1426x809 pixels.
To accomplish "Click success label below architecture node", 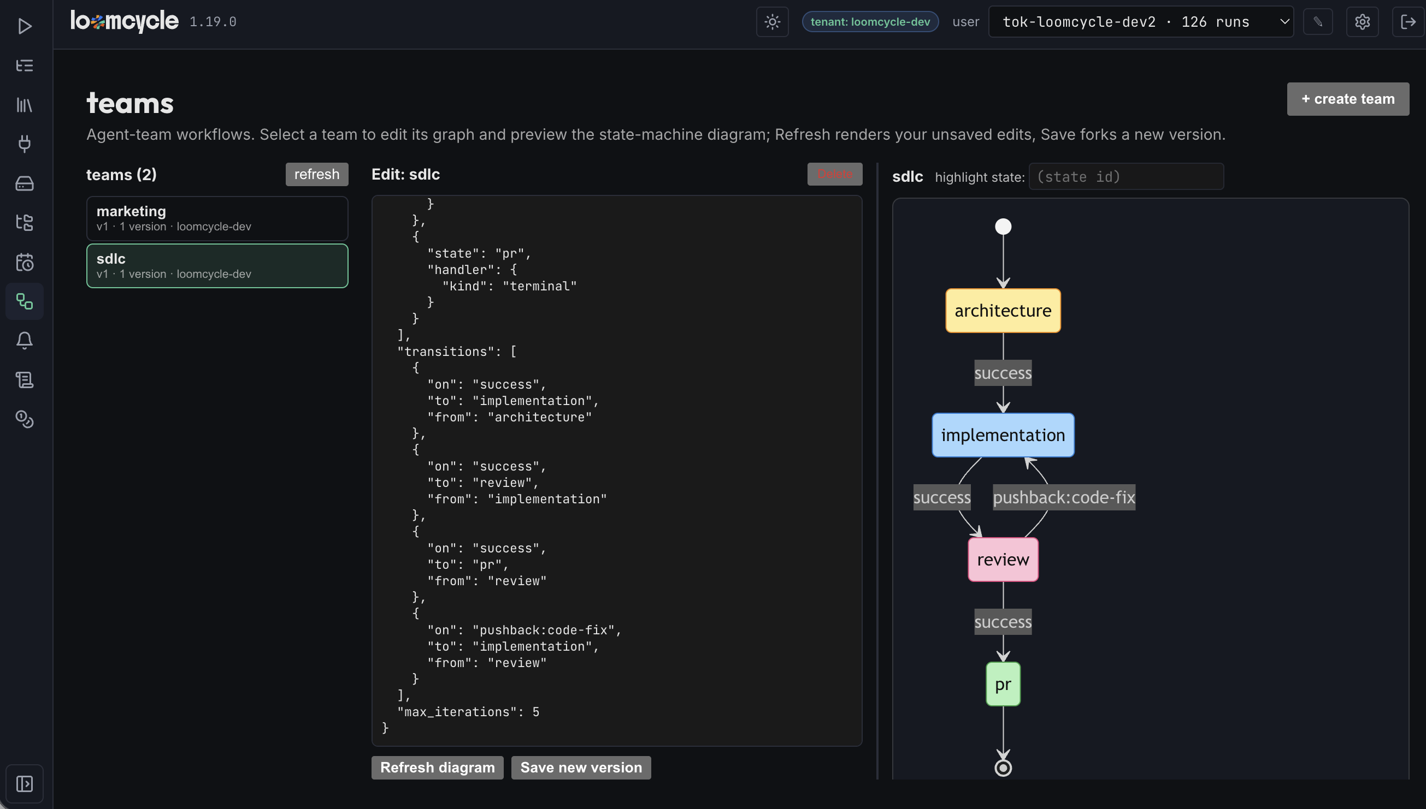I will pos(1003,373).
